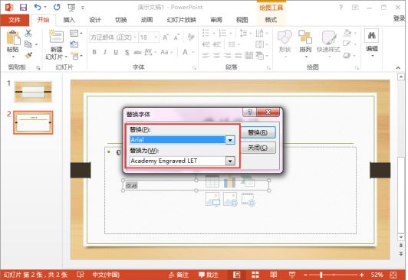Increase font size with larger A icon

click(x=165, y=37)
